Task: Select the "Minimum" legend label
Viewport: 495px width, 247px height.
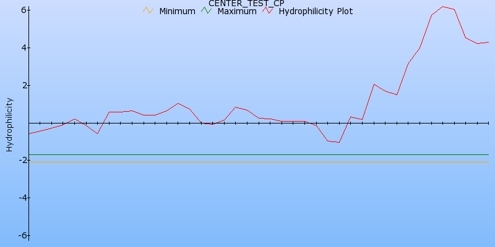Action: pyautogui.click(x=177, y=11)
